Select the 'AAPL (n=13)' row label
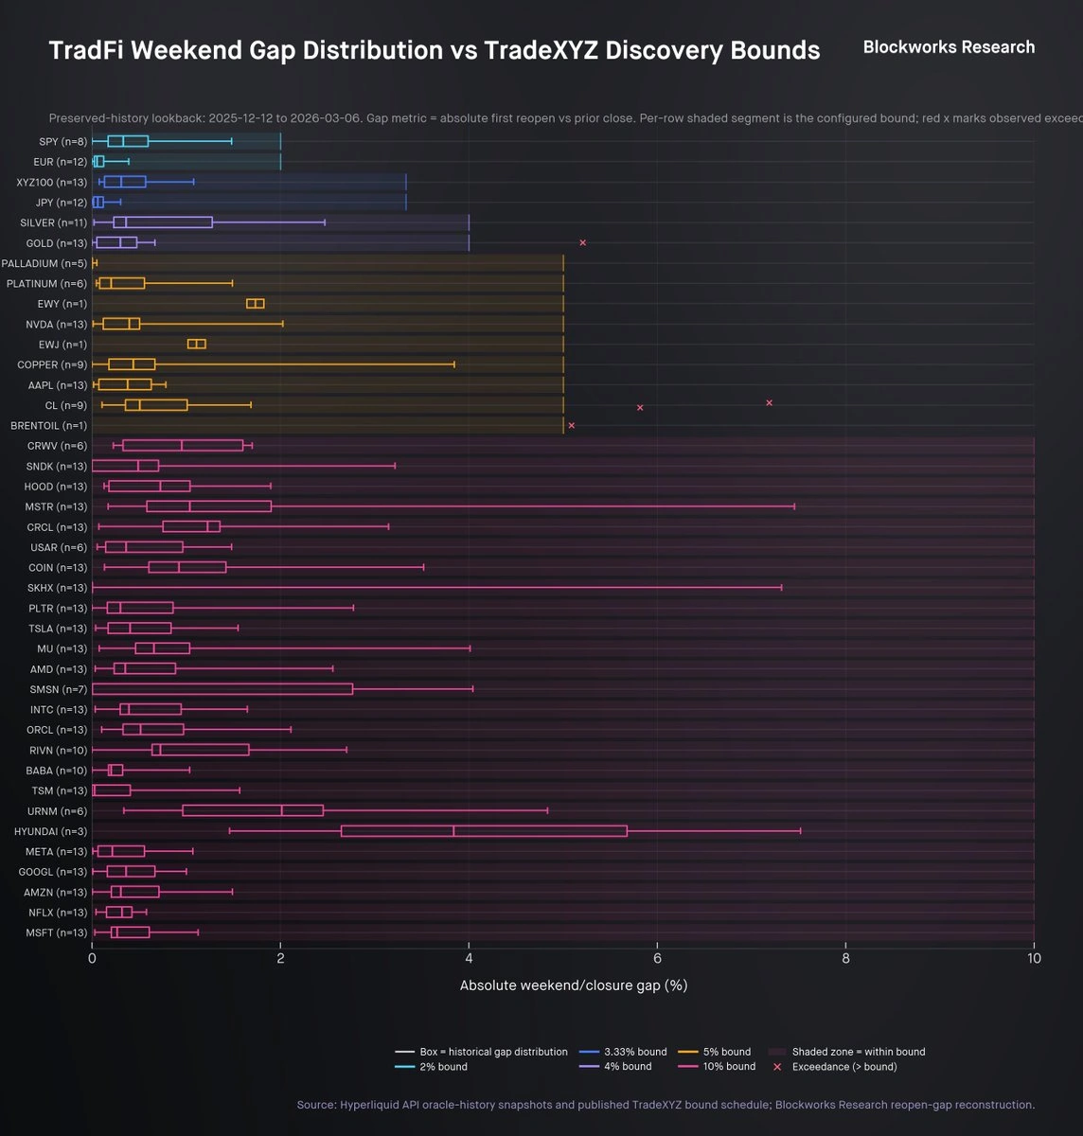The image size is (1083, 1136). click(x=58, y=385)
